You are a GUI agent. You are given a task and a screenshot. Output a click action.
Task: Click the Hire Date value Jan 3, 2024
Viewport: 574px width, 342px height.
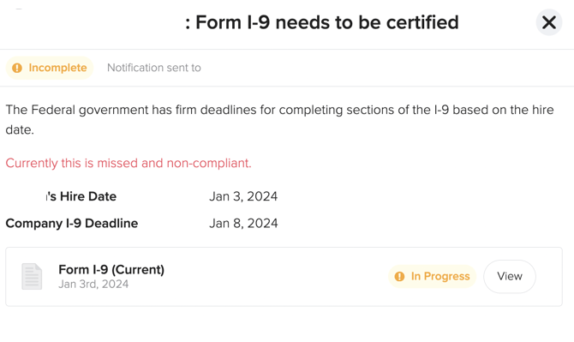pos(243,196)
